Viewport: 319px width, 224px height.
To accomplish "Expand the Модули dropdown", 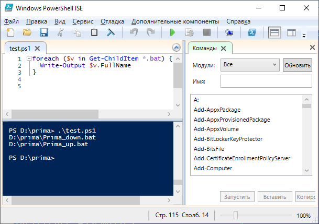I will click(x=249, y=65).
